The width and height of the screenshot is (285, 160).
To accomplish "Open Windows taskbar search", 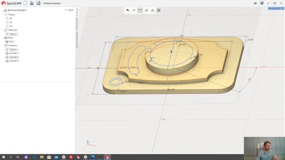I will pos(11,157).
